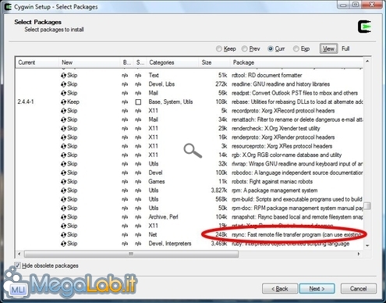Click the cycle icon for renattach package

pyautogui.click(x=63, y=119)
